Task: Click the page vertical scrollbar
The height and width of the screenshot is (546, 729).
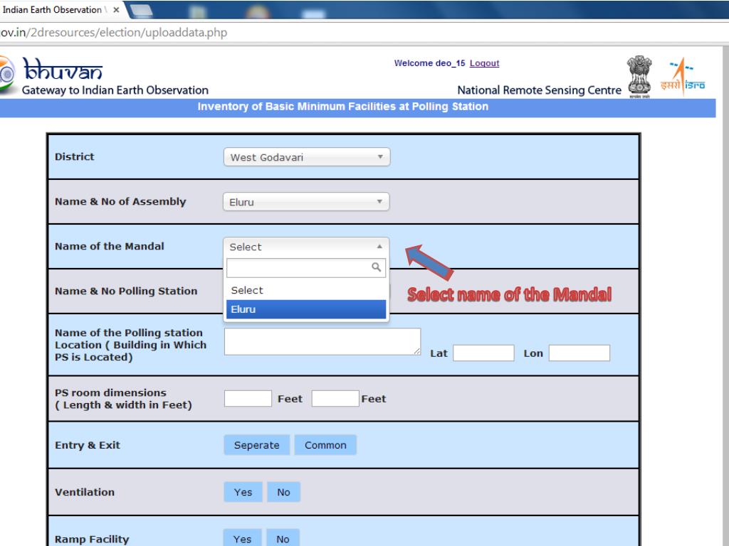Action: click(x=725, y=296)
